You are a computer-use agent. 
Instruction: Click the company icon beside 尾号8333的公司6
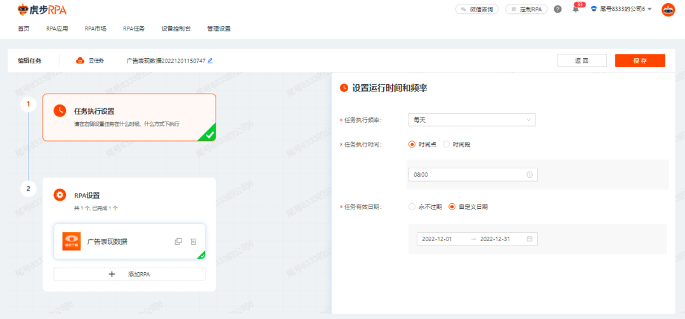(x=594, y=9)
